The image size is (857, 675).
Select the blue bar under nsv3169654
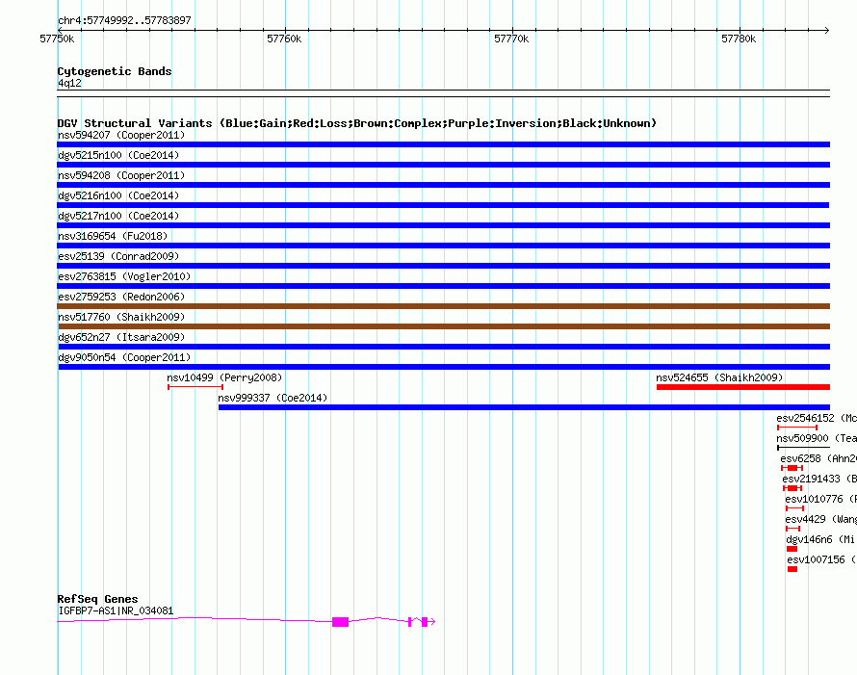coord(444,246)
